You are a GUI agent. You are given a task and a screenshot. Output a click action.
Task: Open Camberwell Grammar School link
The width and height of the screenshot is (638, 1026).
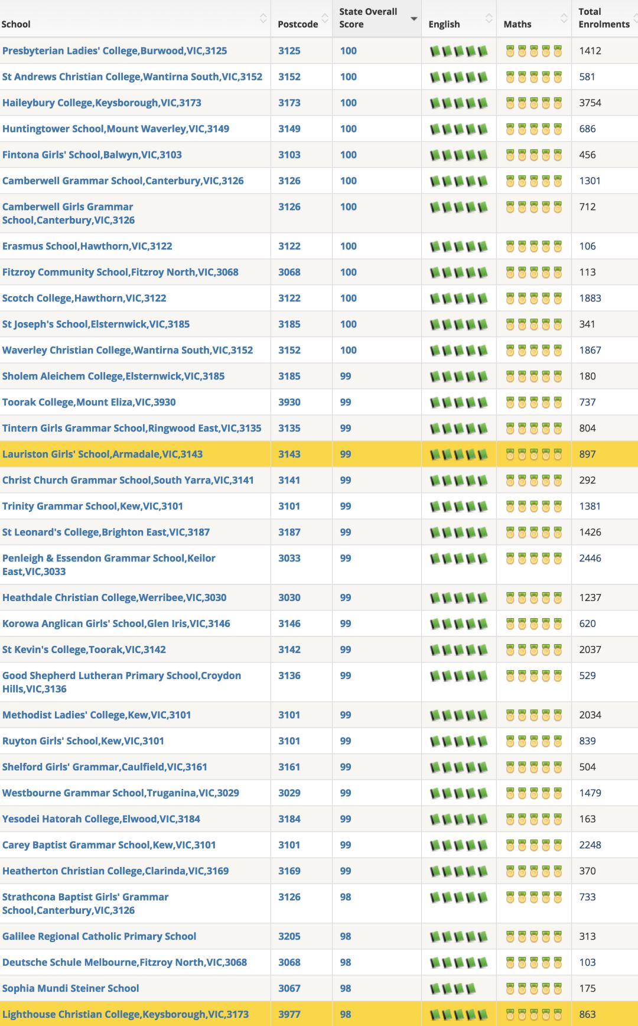click(x=123, y=181)
